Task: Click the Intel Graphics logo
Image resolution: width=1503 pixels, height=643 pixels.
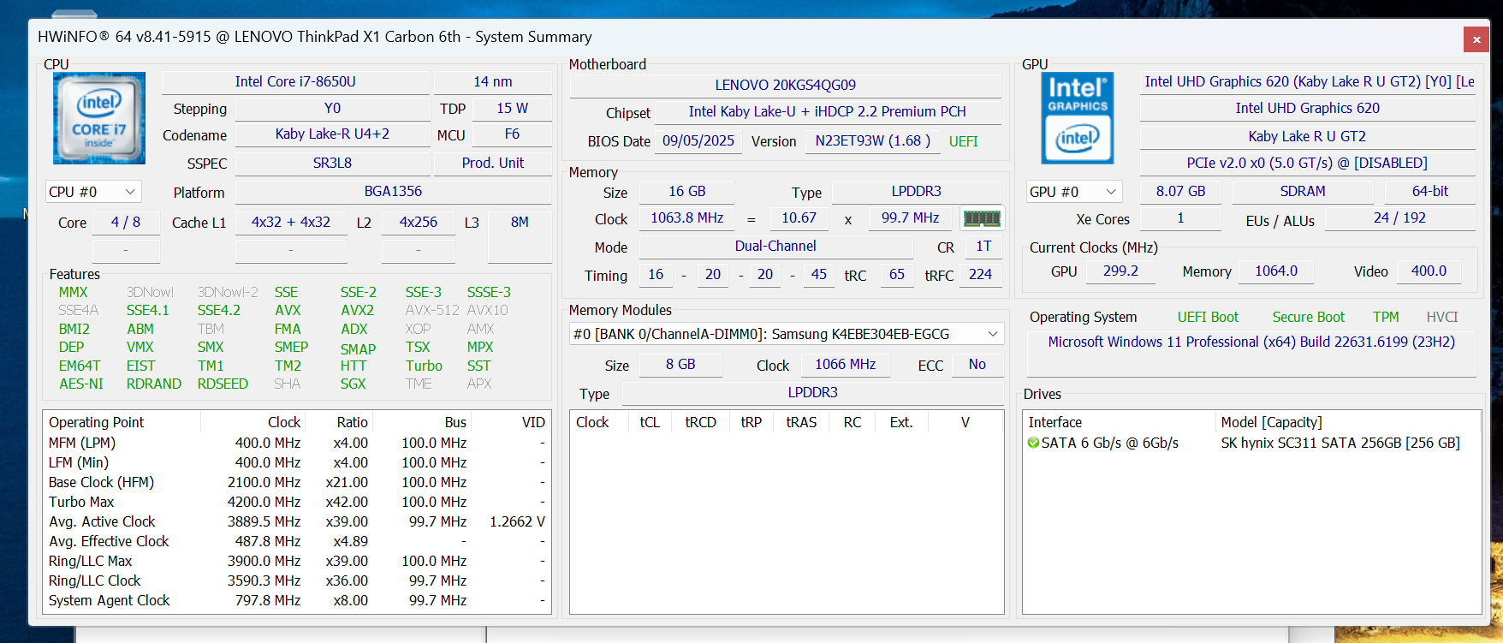Action: click(x=1078, y=118)
